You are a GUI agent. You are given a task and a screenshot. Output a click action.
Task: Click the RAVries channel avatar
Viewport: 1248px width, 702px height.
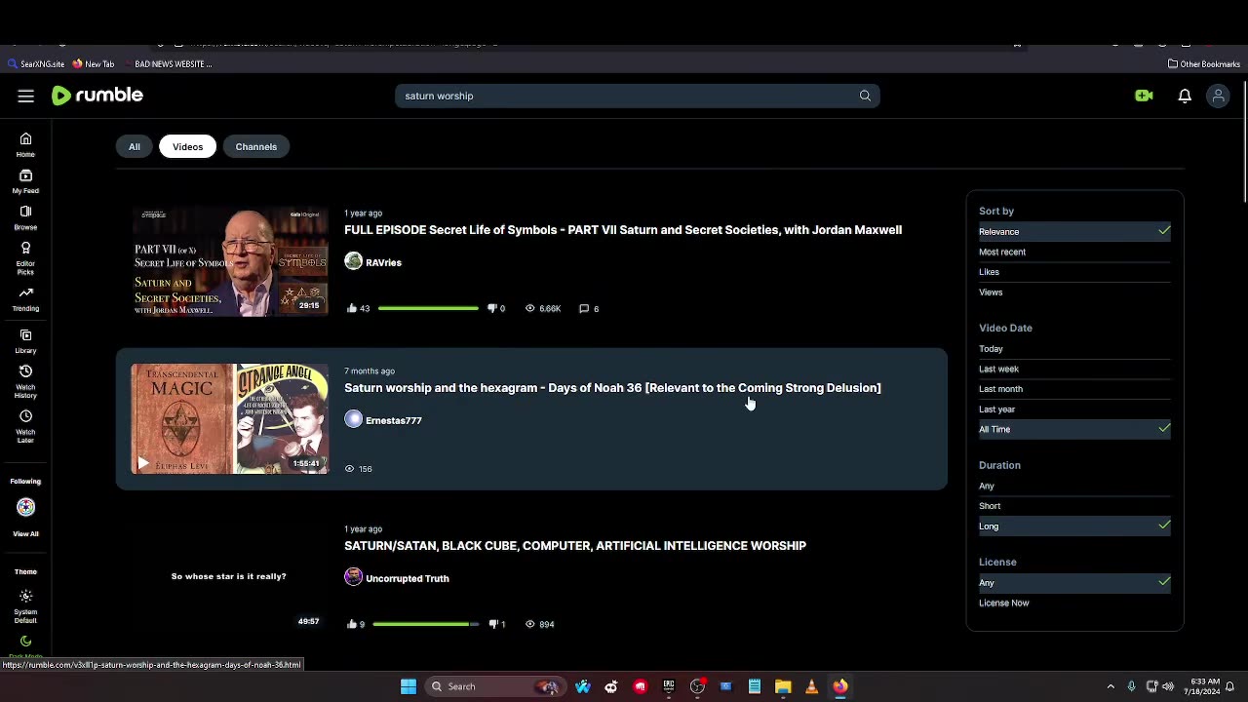coord(353,261)
